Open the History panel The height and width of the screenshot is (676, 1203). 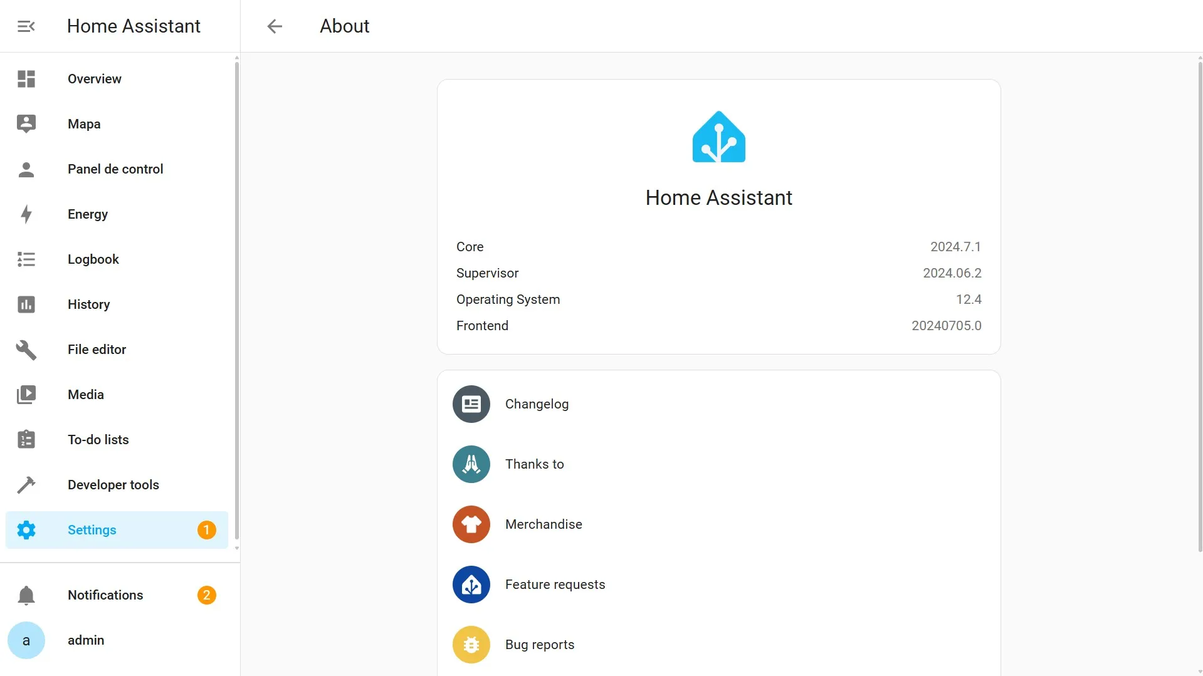click(117, 304)
